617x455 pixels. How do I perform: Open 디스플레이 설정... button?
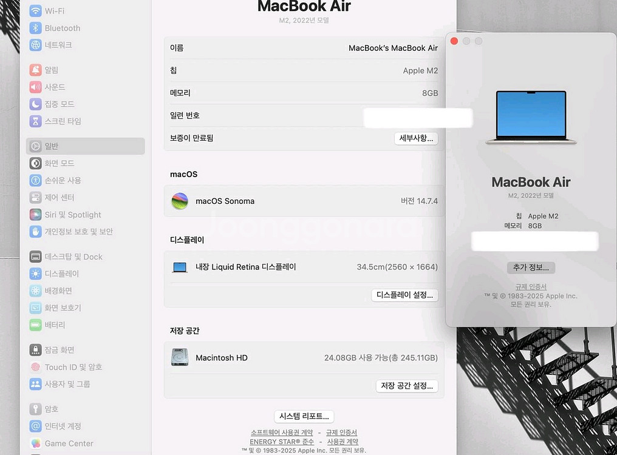point(404,295)
